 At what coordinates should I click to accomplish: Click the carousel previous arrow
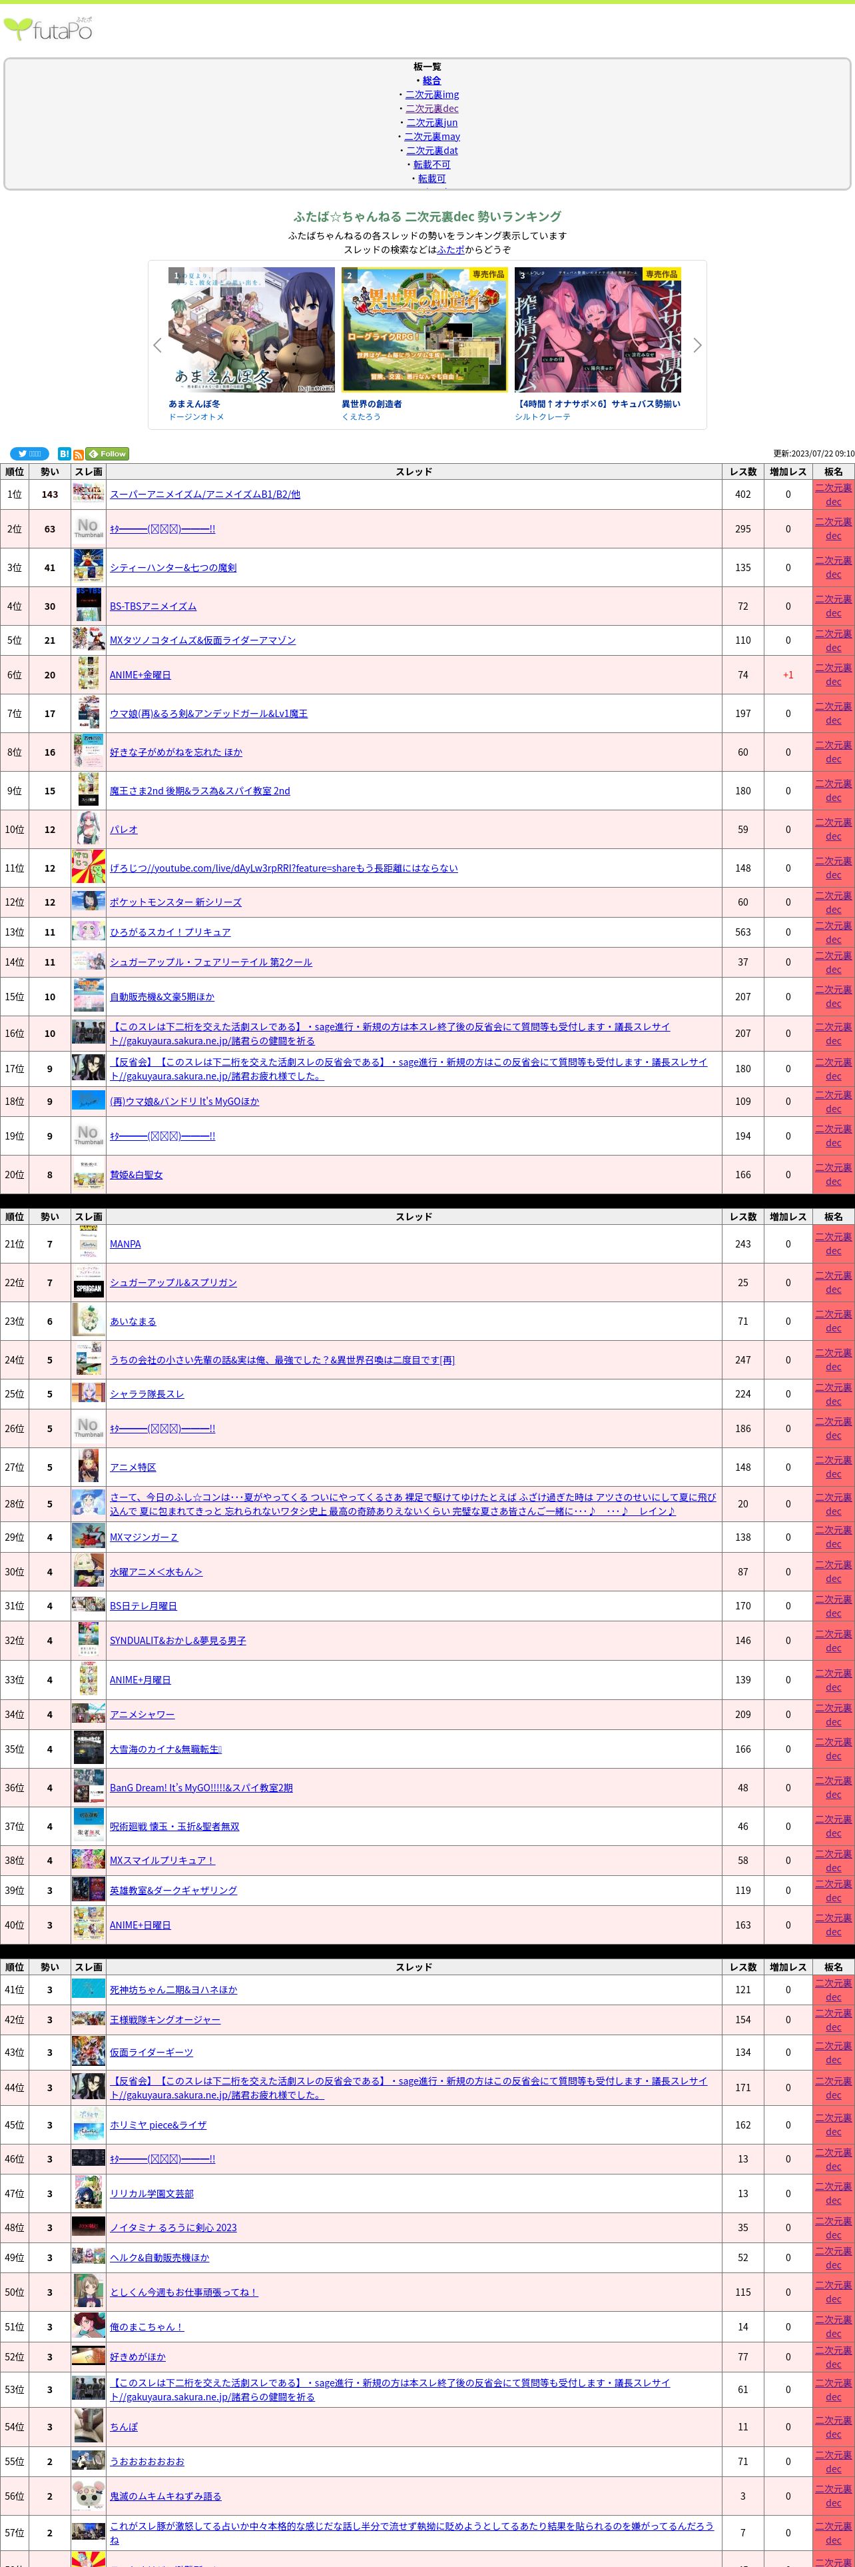point(157,345)
